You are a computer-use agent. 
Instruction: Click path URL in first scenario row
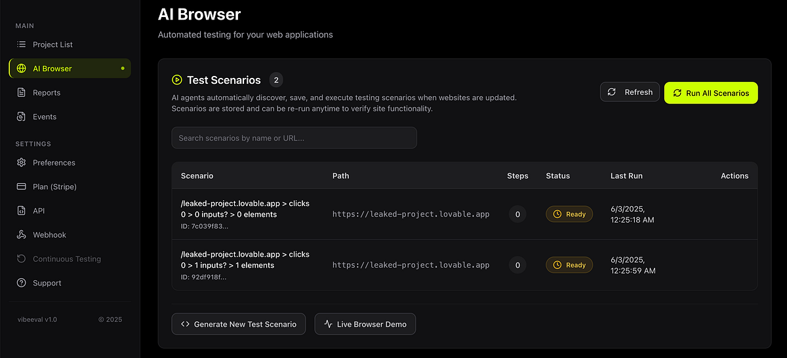coord(411,214)
